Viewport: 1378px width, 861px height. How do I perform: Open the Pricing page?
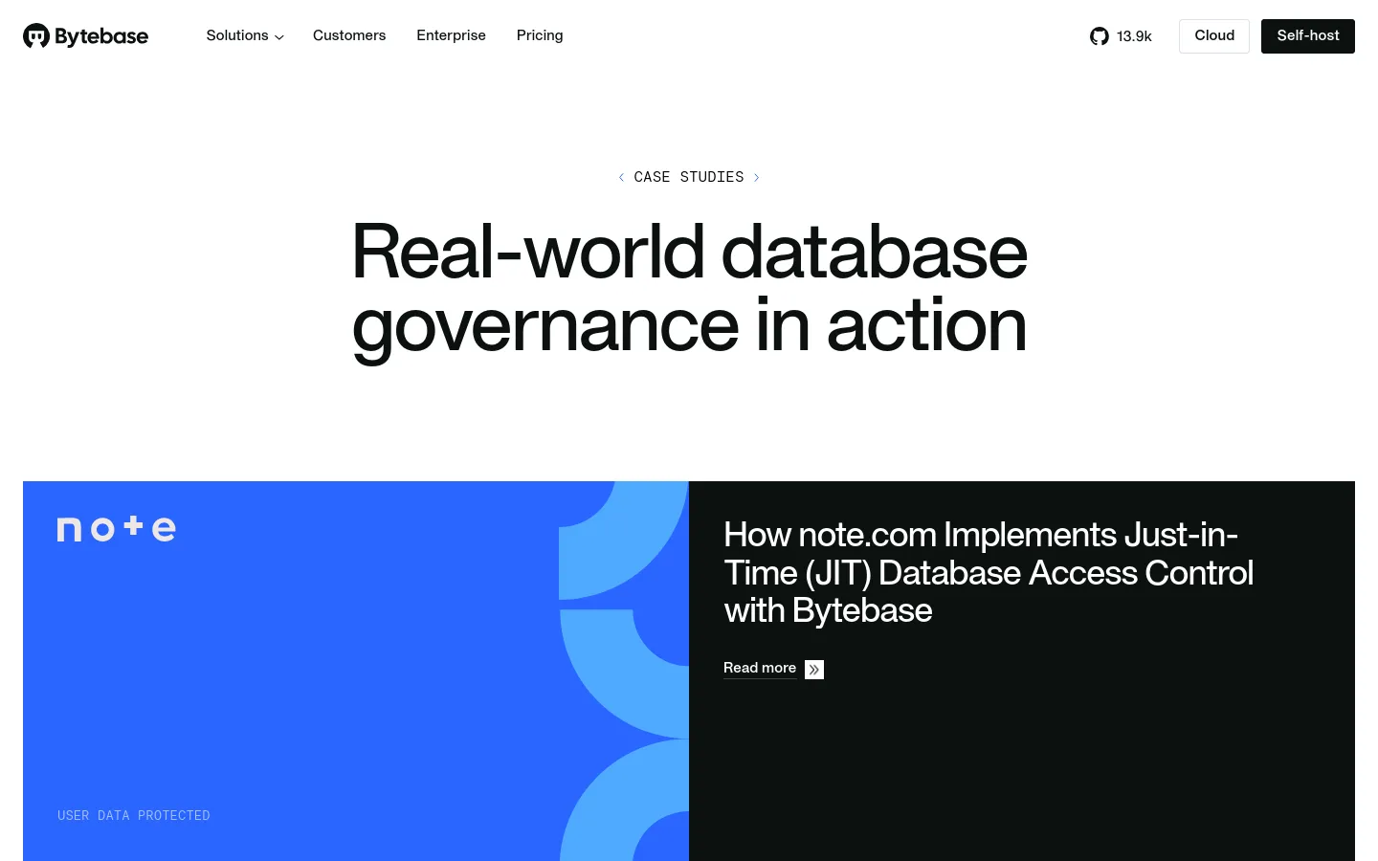pyautogui.click(x=540, y=35)
